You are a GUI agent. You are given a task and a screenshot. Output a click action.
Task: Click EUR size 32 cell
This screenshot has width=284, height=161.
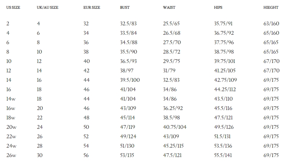[86, 24]
